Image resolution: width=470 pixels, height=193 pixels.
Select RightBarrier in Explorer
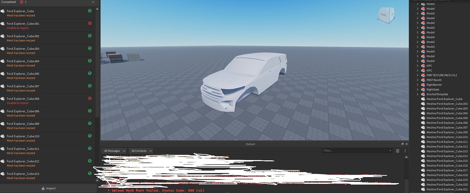tap(434, 85)
